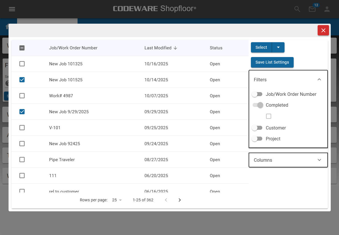Viewport: 339px width, 235px height.
Task: Click the search magnifier icon
Action: pyautogui.click(x=297, y=9)
